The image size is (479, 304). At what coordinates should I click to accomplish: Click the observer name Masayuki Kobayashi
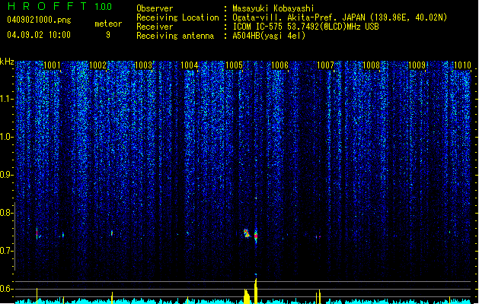[x=273, y=8]
